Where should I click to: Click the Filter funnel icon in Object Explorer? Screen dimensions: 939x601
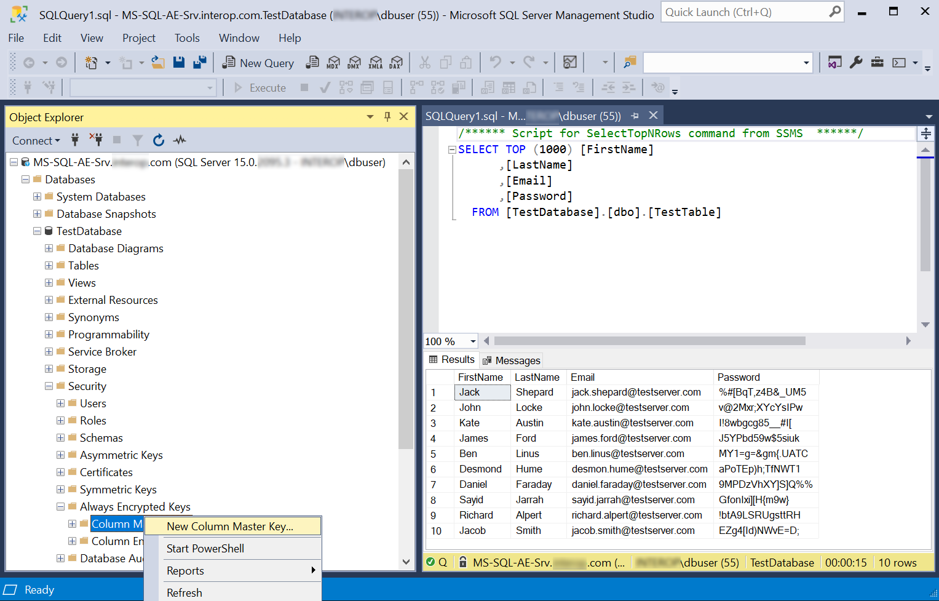tap(138, 140)
